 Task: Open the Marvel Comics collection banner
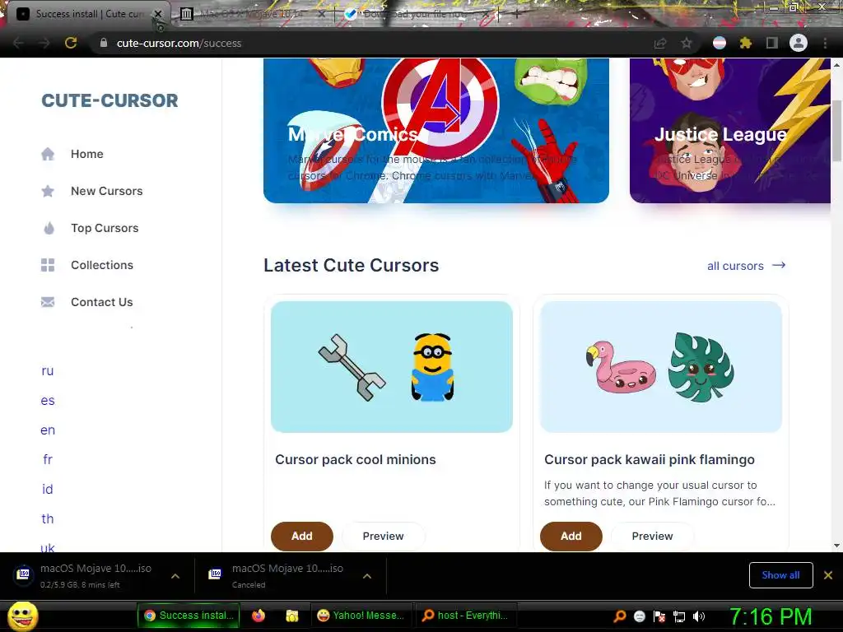pos(436,131)
